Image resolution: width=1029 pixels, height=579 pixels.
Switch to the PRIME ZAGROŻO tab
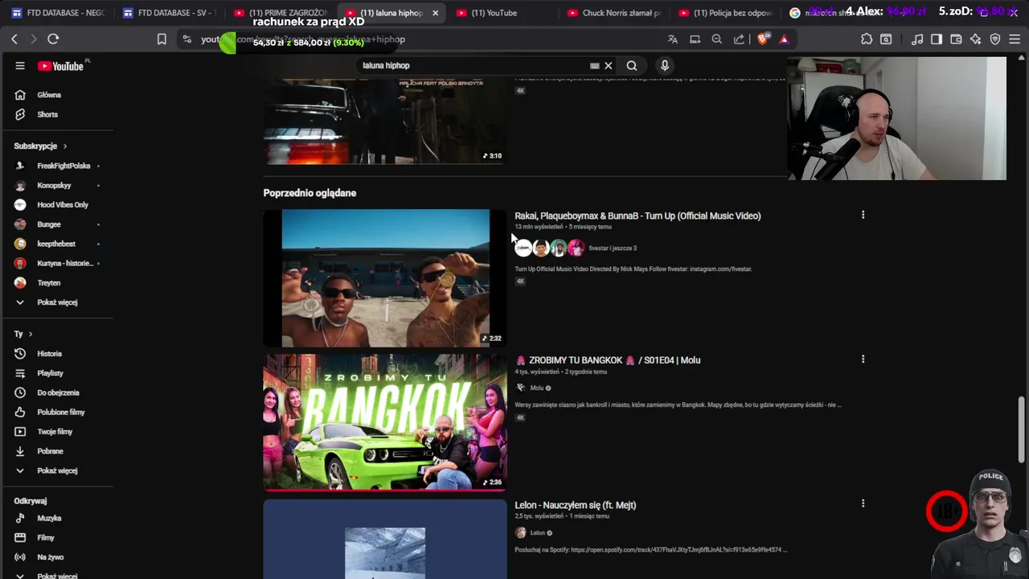coord(280,13)
